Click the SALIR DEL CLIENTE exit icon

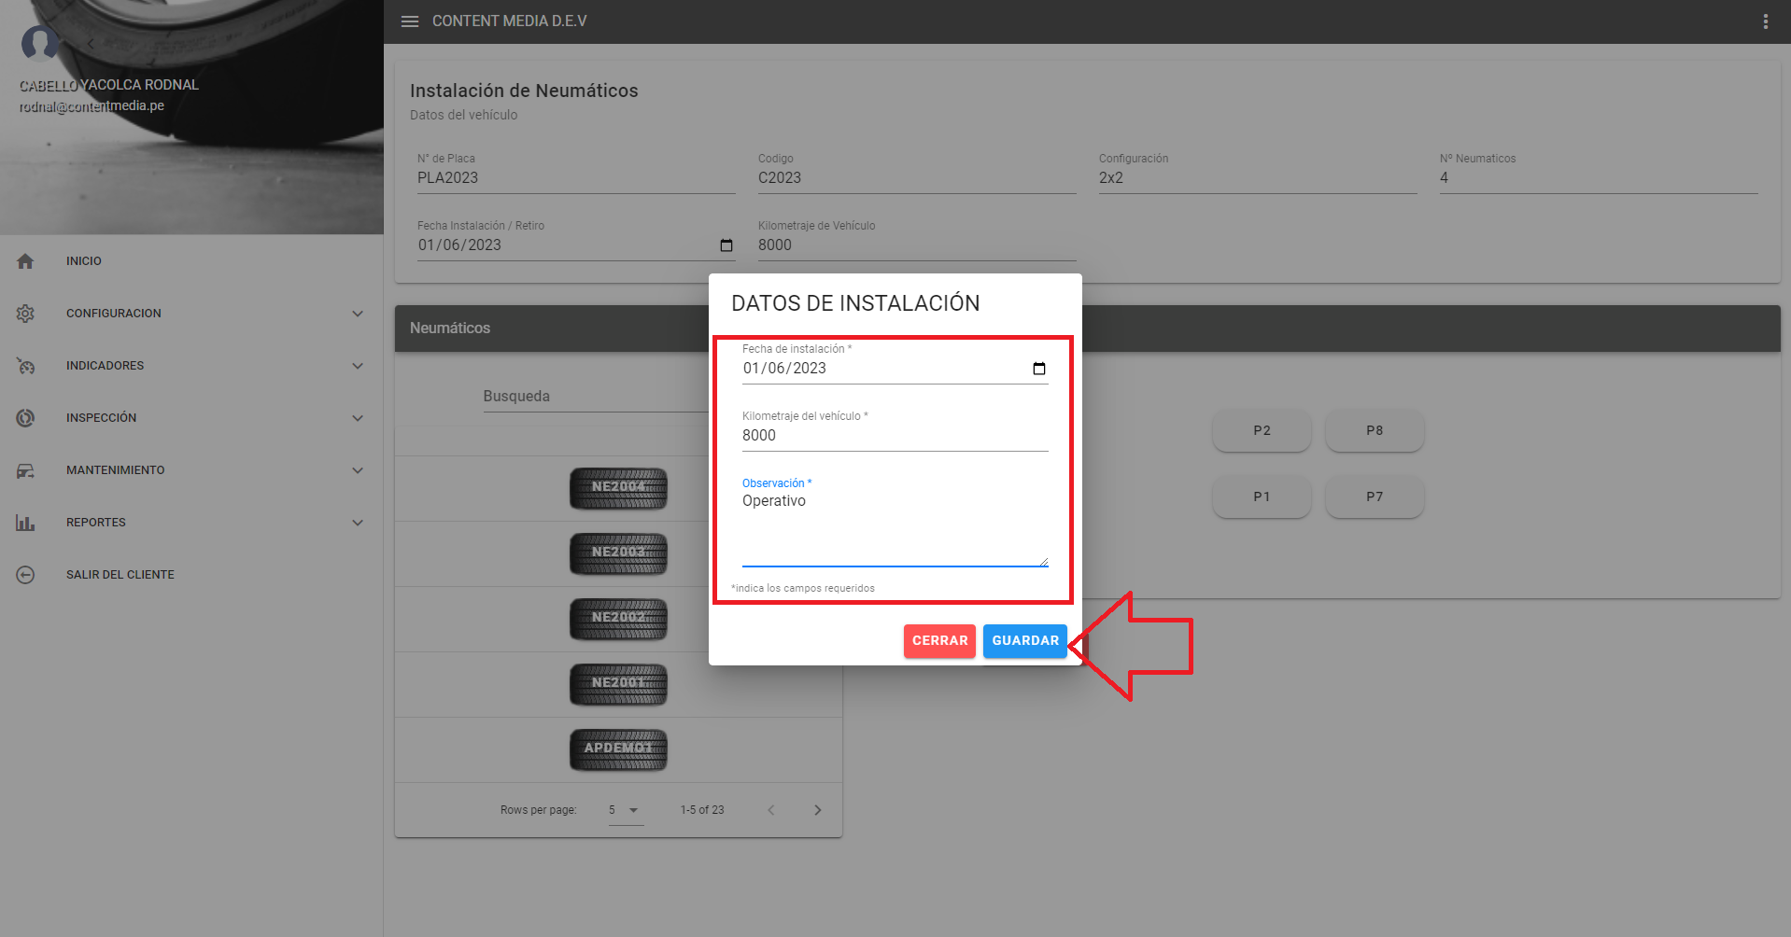pyautogui.click(x=25, y=575)
